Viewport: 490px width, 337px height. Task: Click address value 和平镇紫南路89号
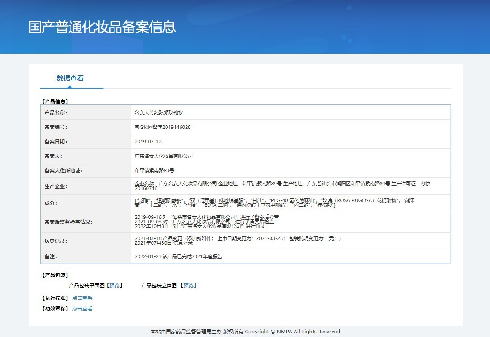[x=154, y=171]
